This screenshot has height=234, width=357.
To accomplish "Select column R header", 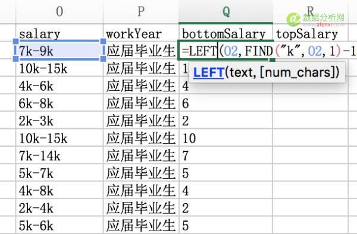I will click(x=311, y=11).
